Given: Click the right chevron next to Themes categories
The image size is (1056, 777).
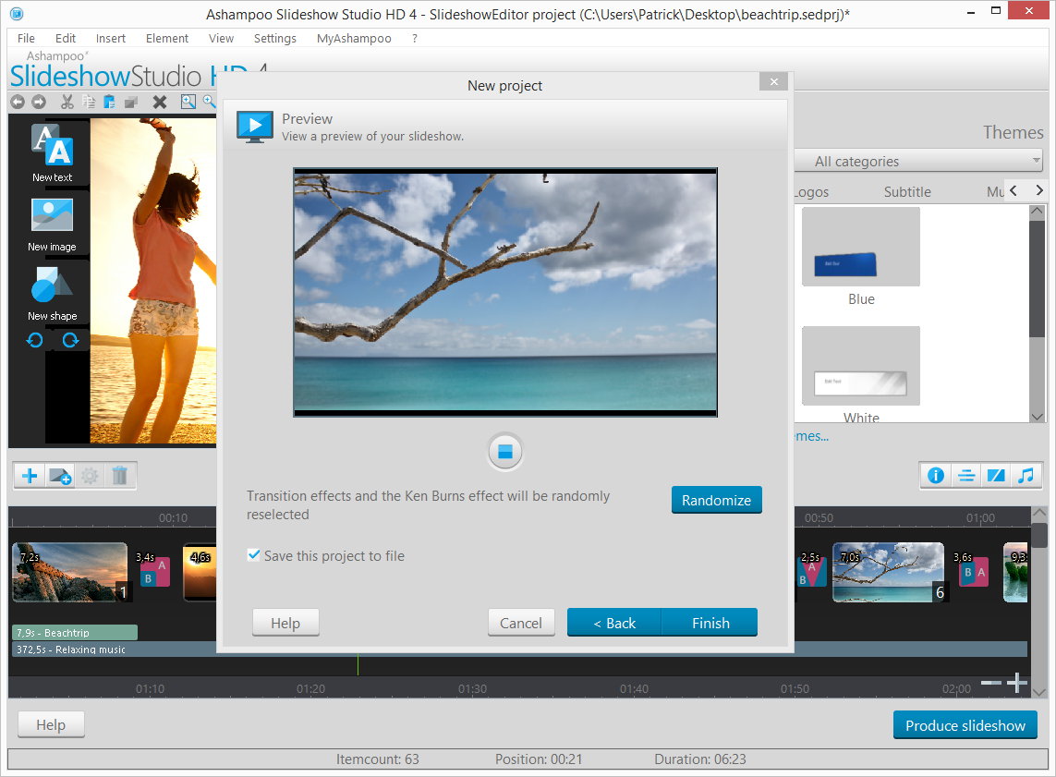Looking at the screenshot, I should [1038, 189].
